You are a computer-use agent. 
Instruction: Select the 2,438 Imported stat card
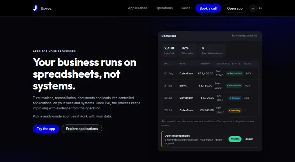169,50
